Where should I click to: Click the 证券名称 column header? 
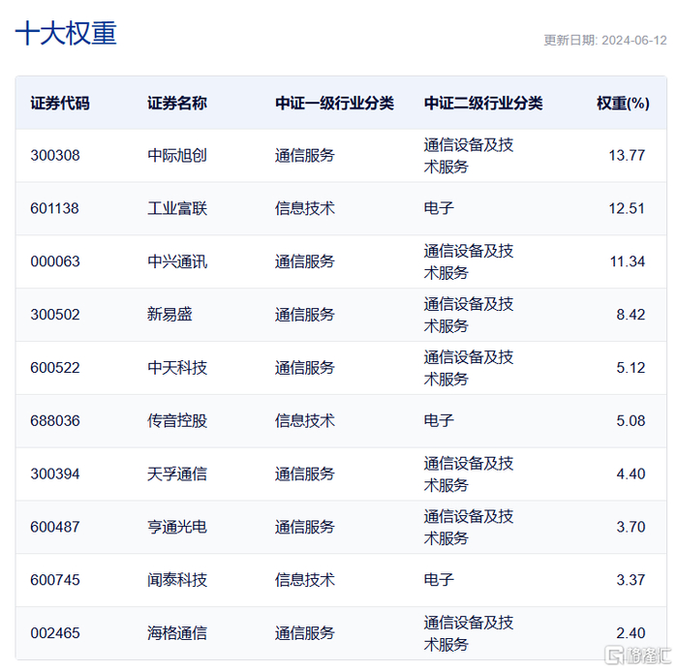177,103
